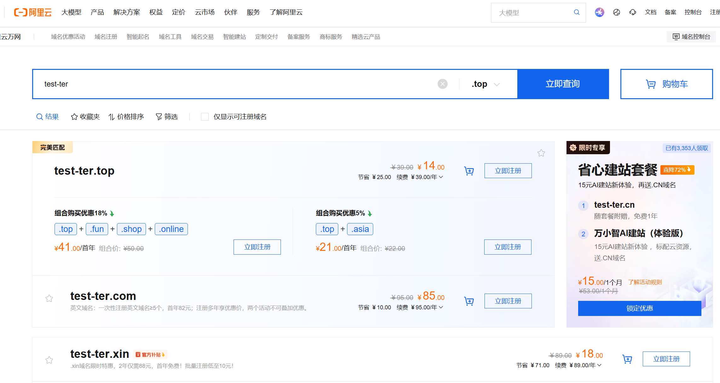
Task: Add test-ter.com to cart via cart icon
Action: click(x=469, y=301)
